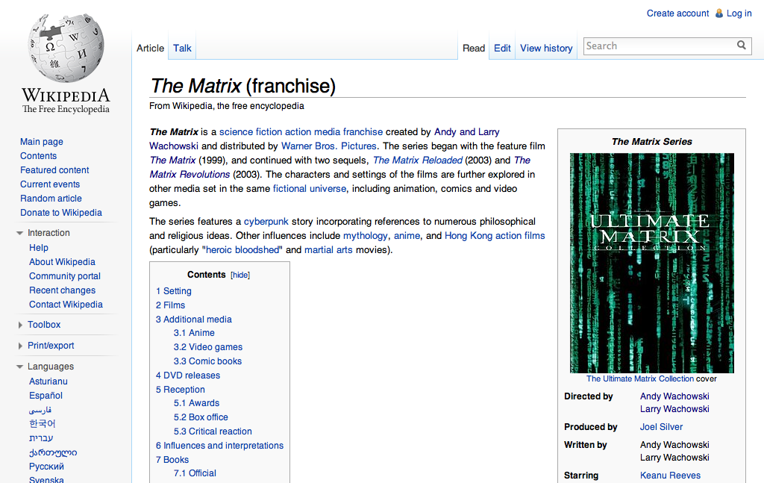Jump to 1 Setting section
764x483 pixels.
point(173,291)
